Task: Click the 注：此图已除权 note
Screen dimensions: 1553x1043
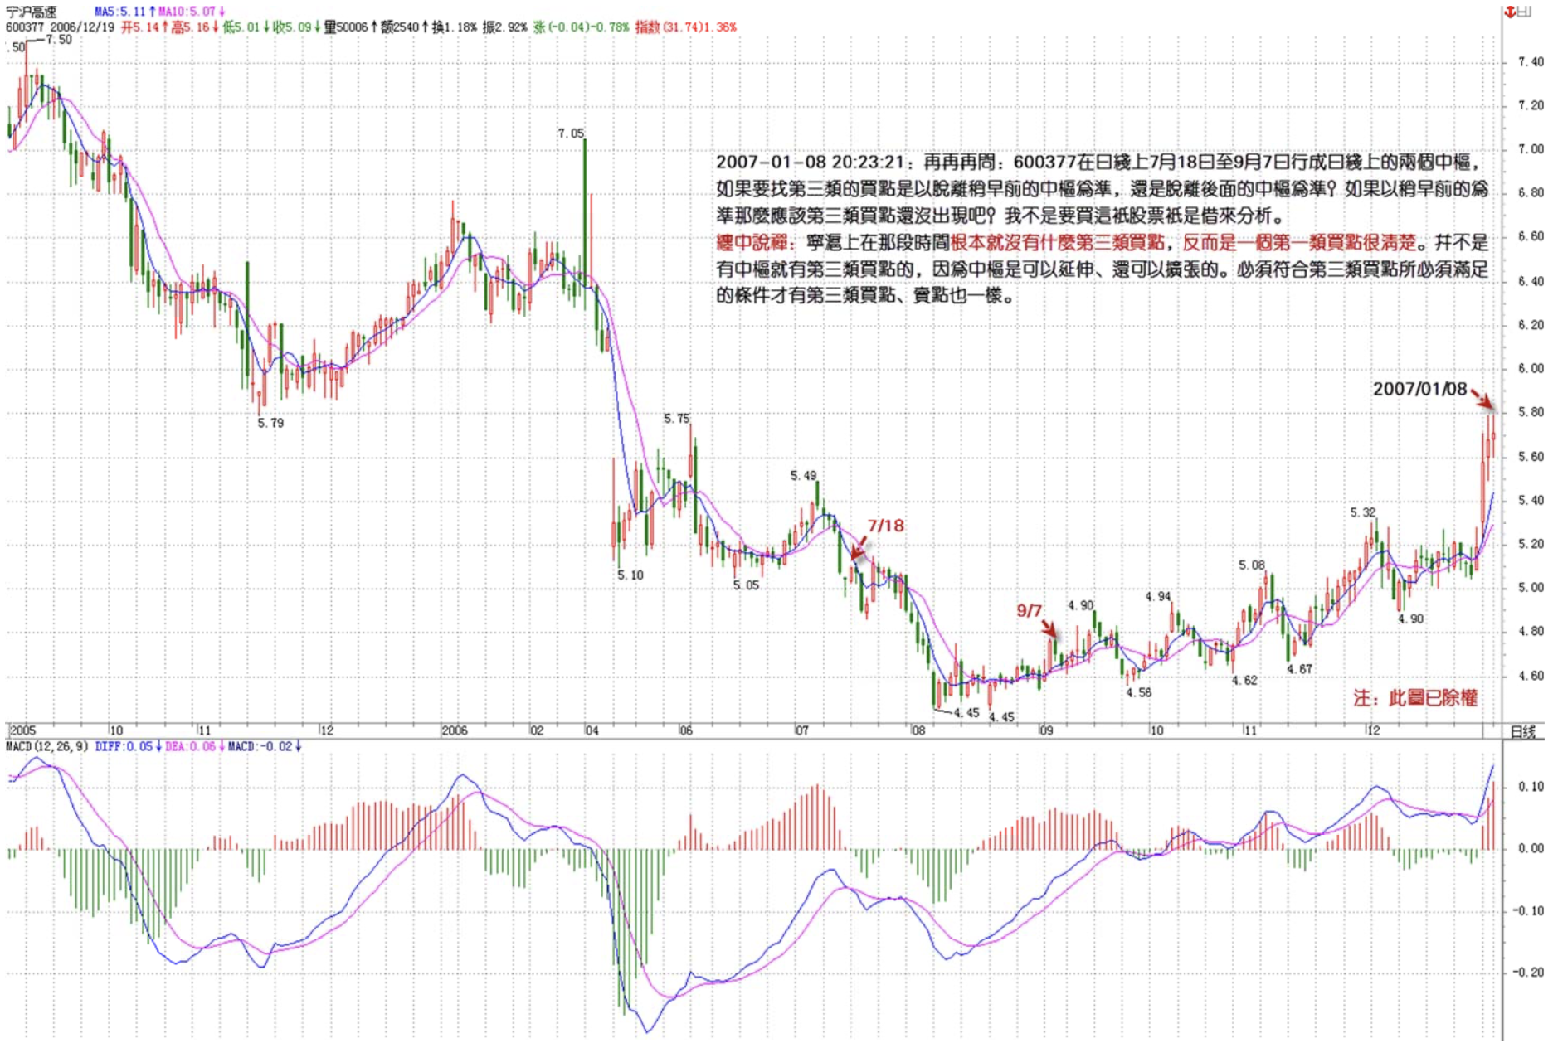Action: 1415,698
